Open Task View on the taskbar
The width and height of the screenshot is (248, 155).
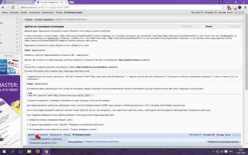pyautogui.click(x=21, y=152)
